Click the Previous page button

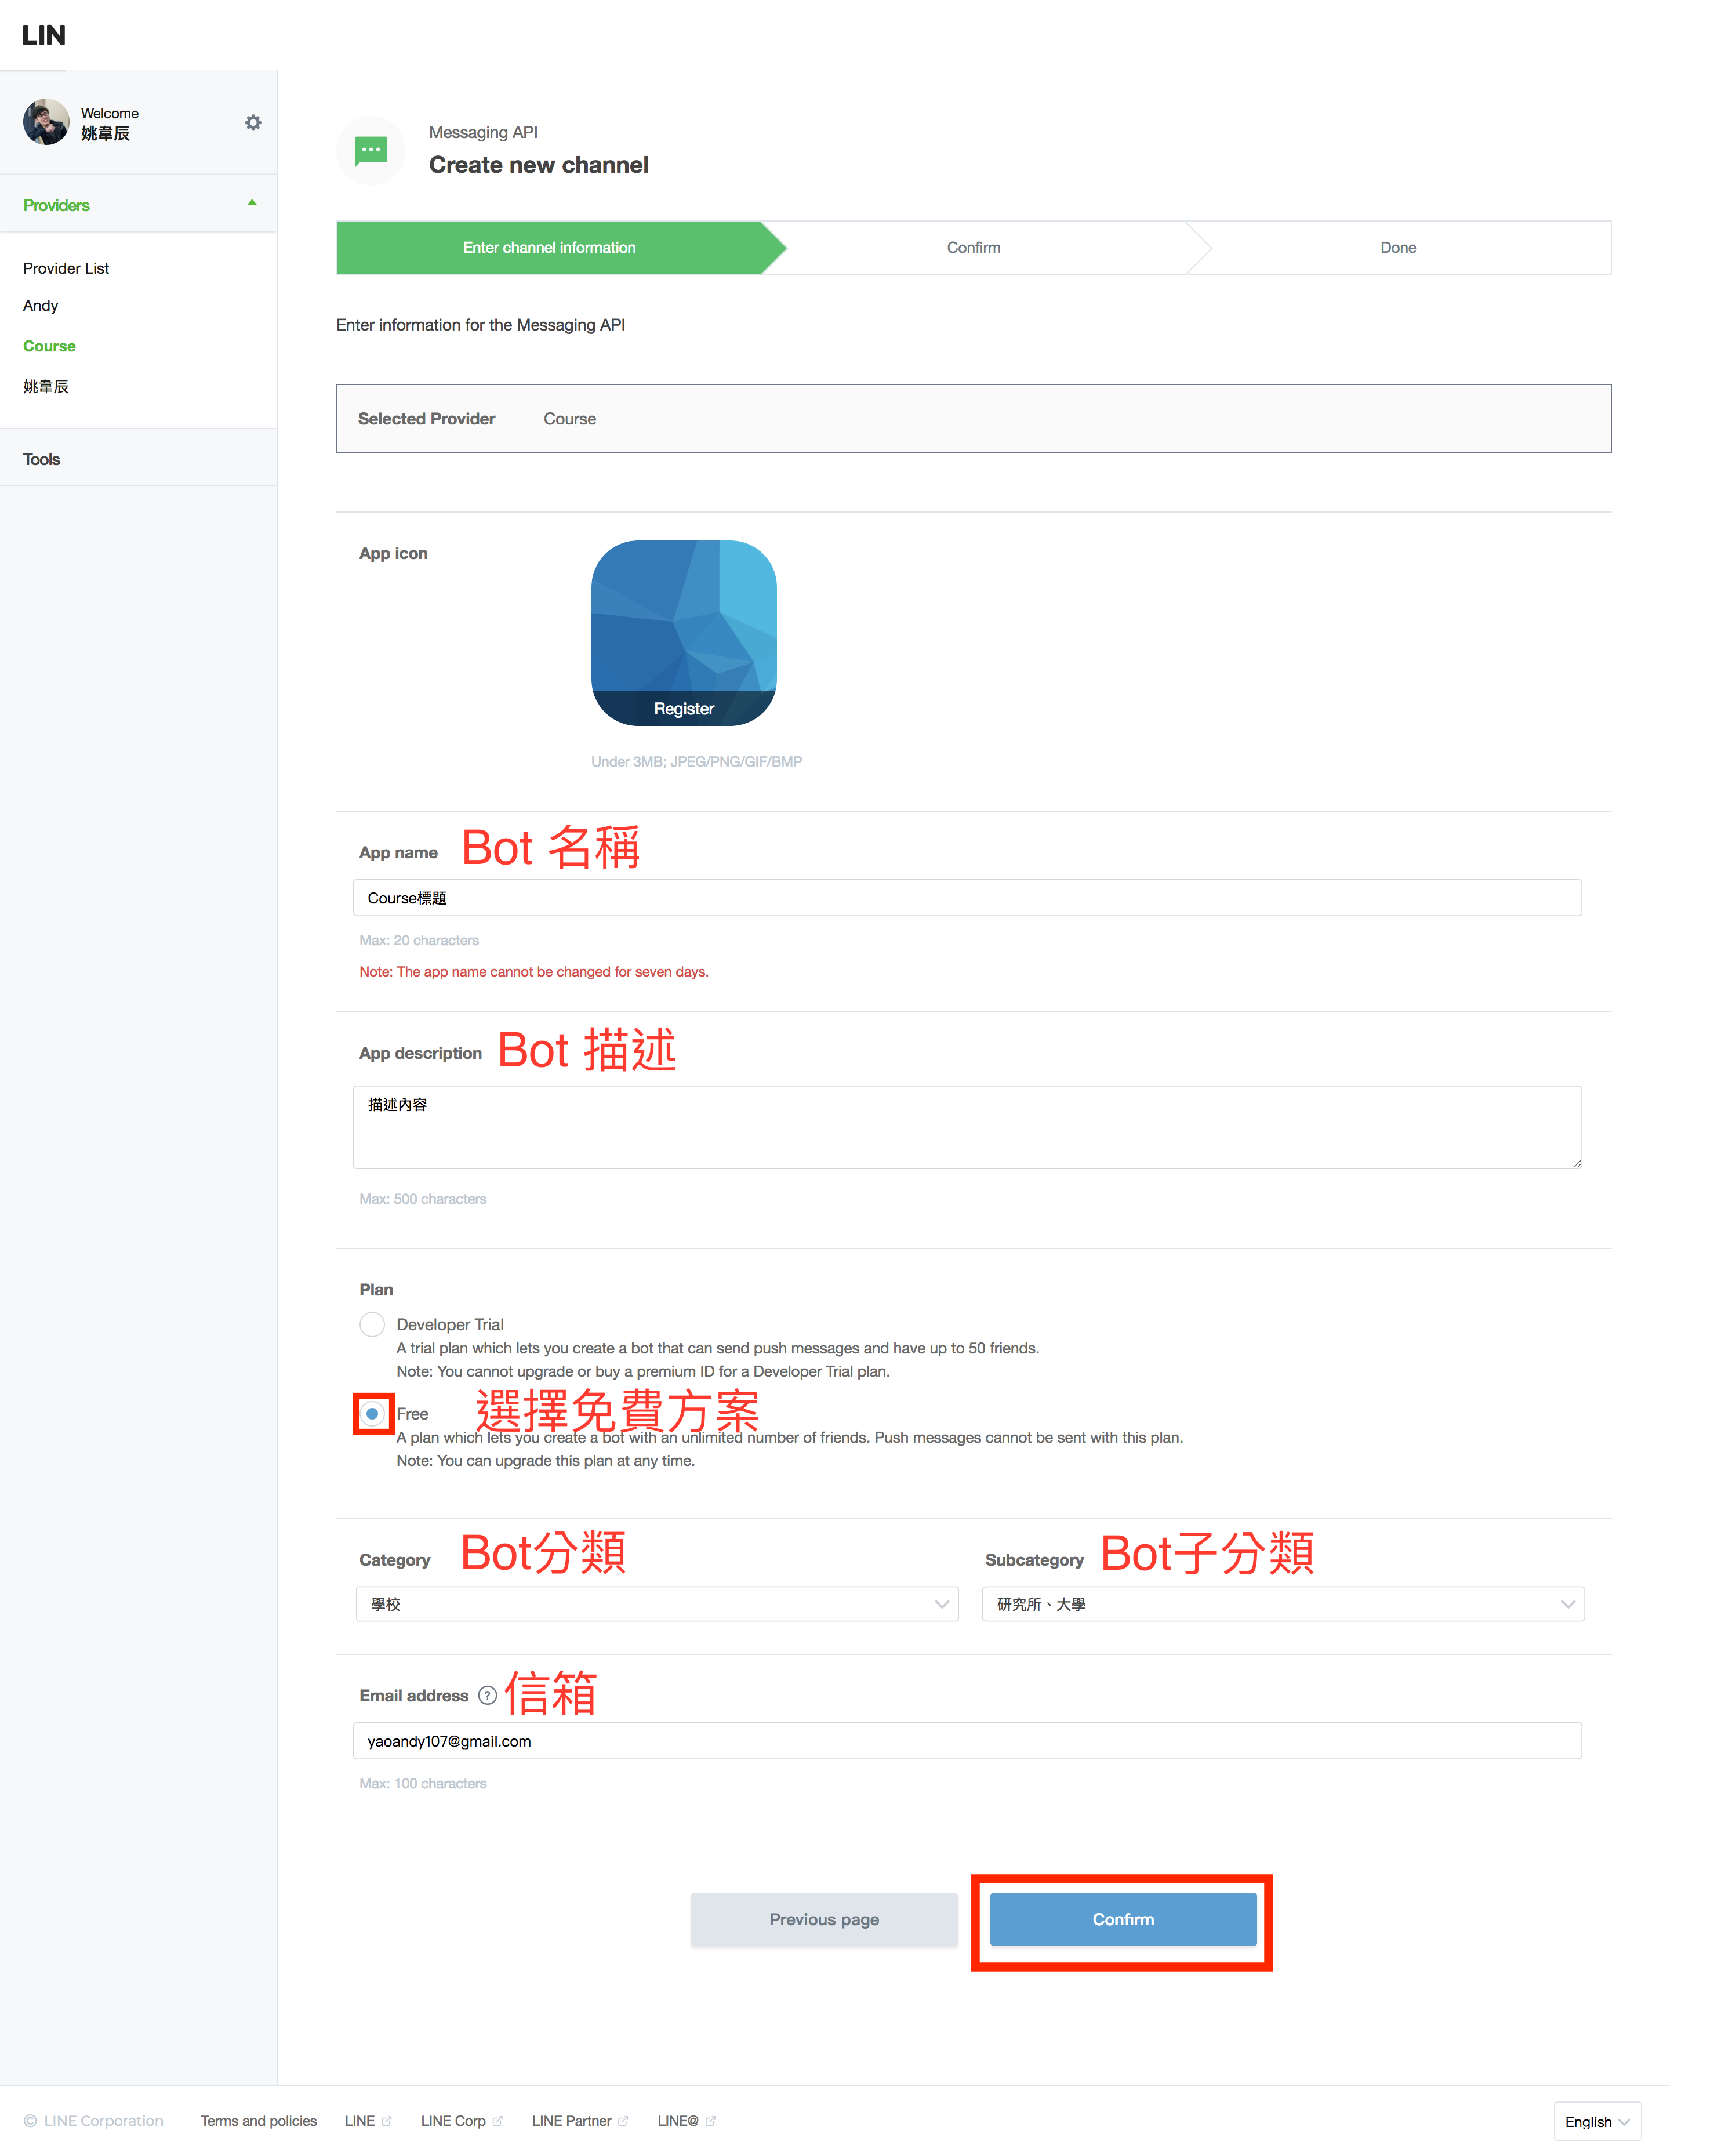click(824, 1919)
